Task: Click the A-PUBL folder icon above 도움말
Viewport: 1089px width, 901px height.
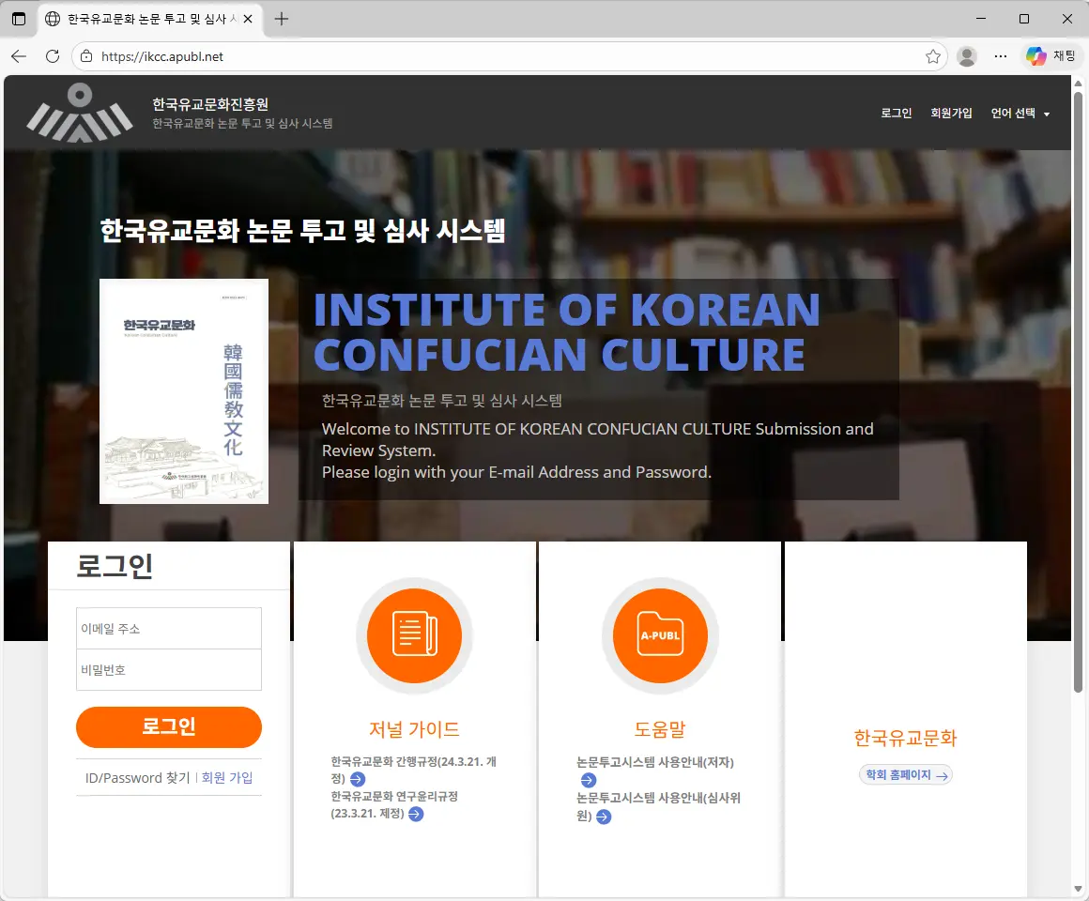Action: click(659, 635)
